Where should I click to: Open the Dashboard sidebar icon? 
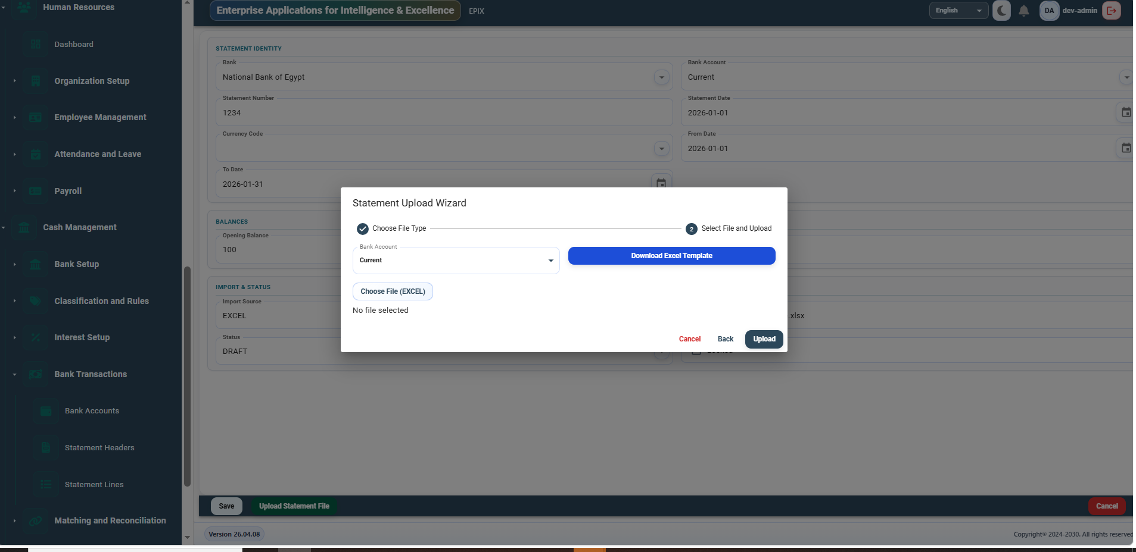36,44
